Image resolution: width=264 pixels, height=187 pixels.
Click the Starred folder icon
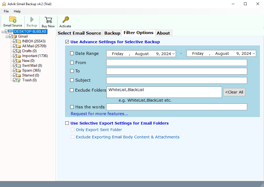click(x=19, y=75)
